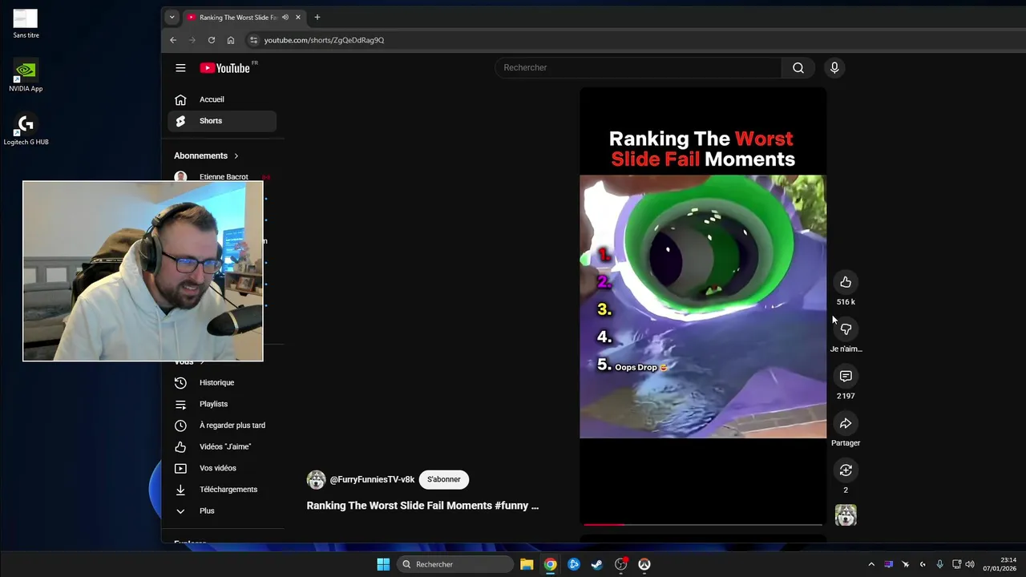Viewport: 1026px width, 577px height.
Task: Go to Accueil in sidebar
Action: [222, 99]
